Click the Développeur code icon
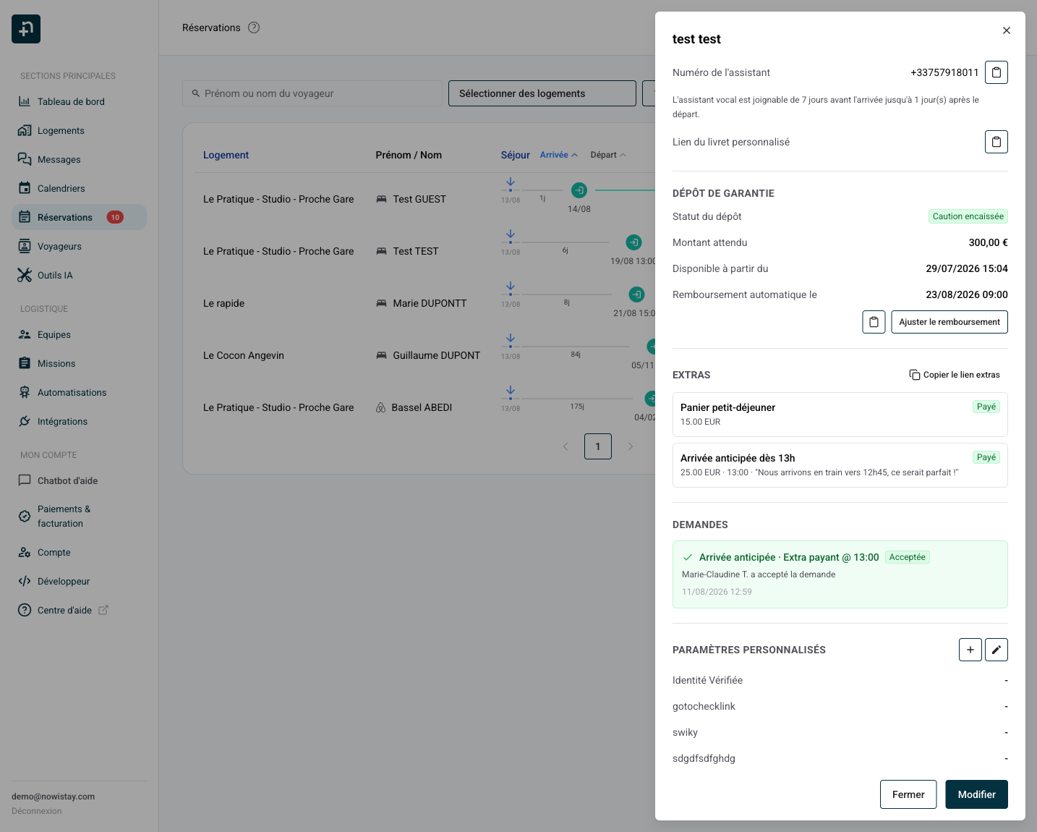Screen dimensions: 1037x832 tap(25, 581)
